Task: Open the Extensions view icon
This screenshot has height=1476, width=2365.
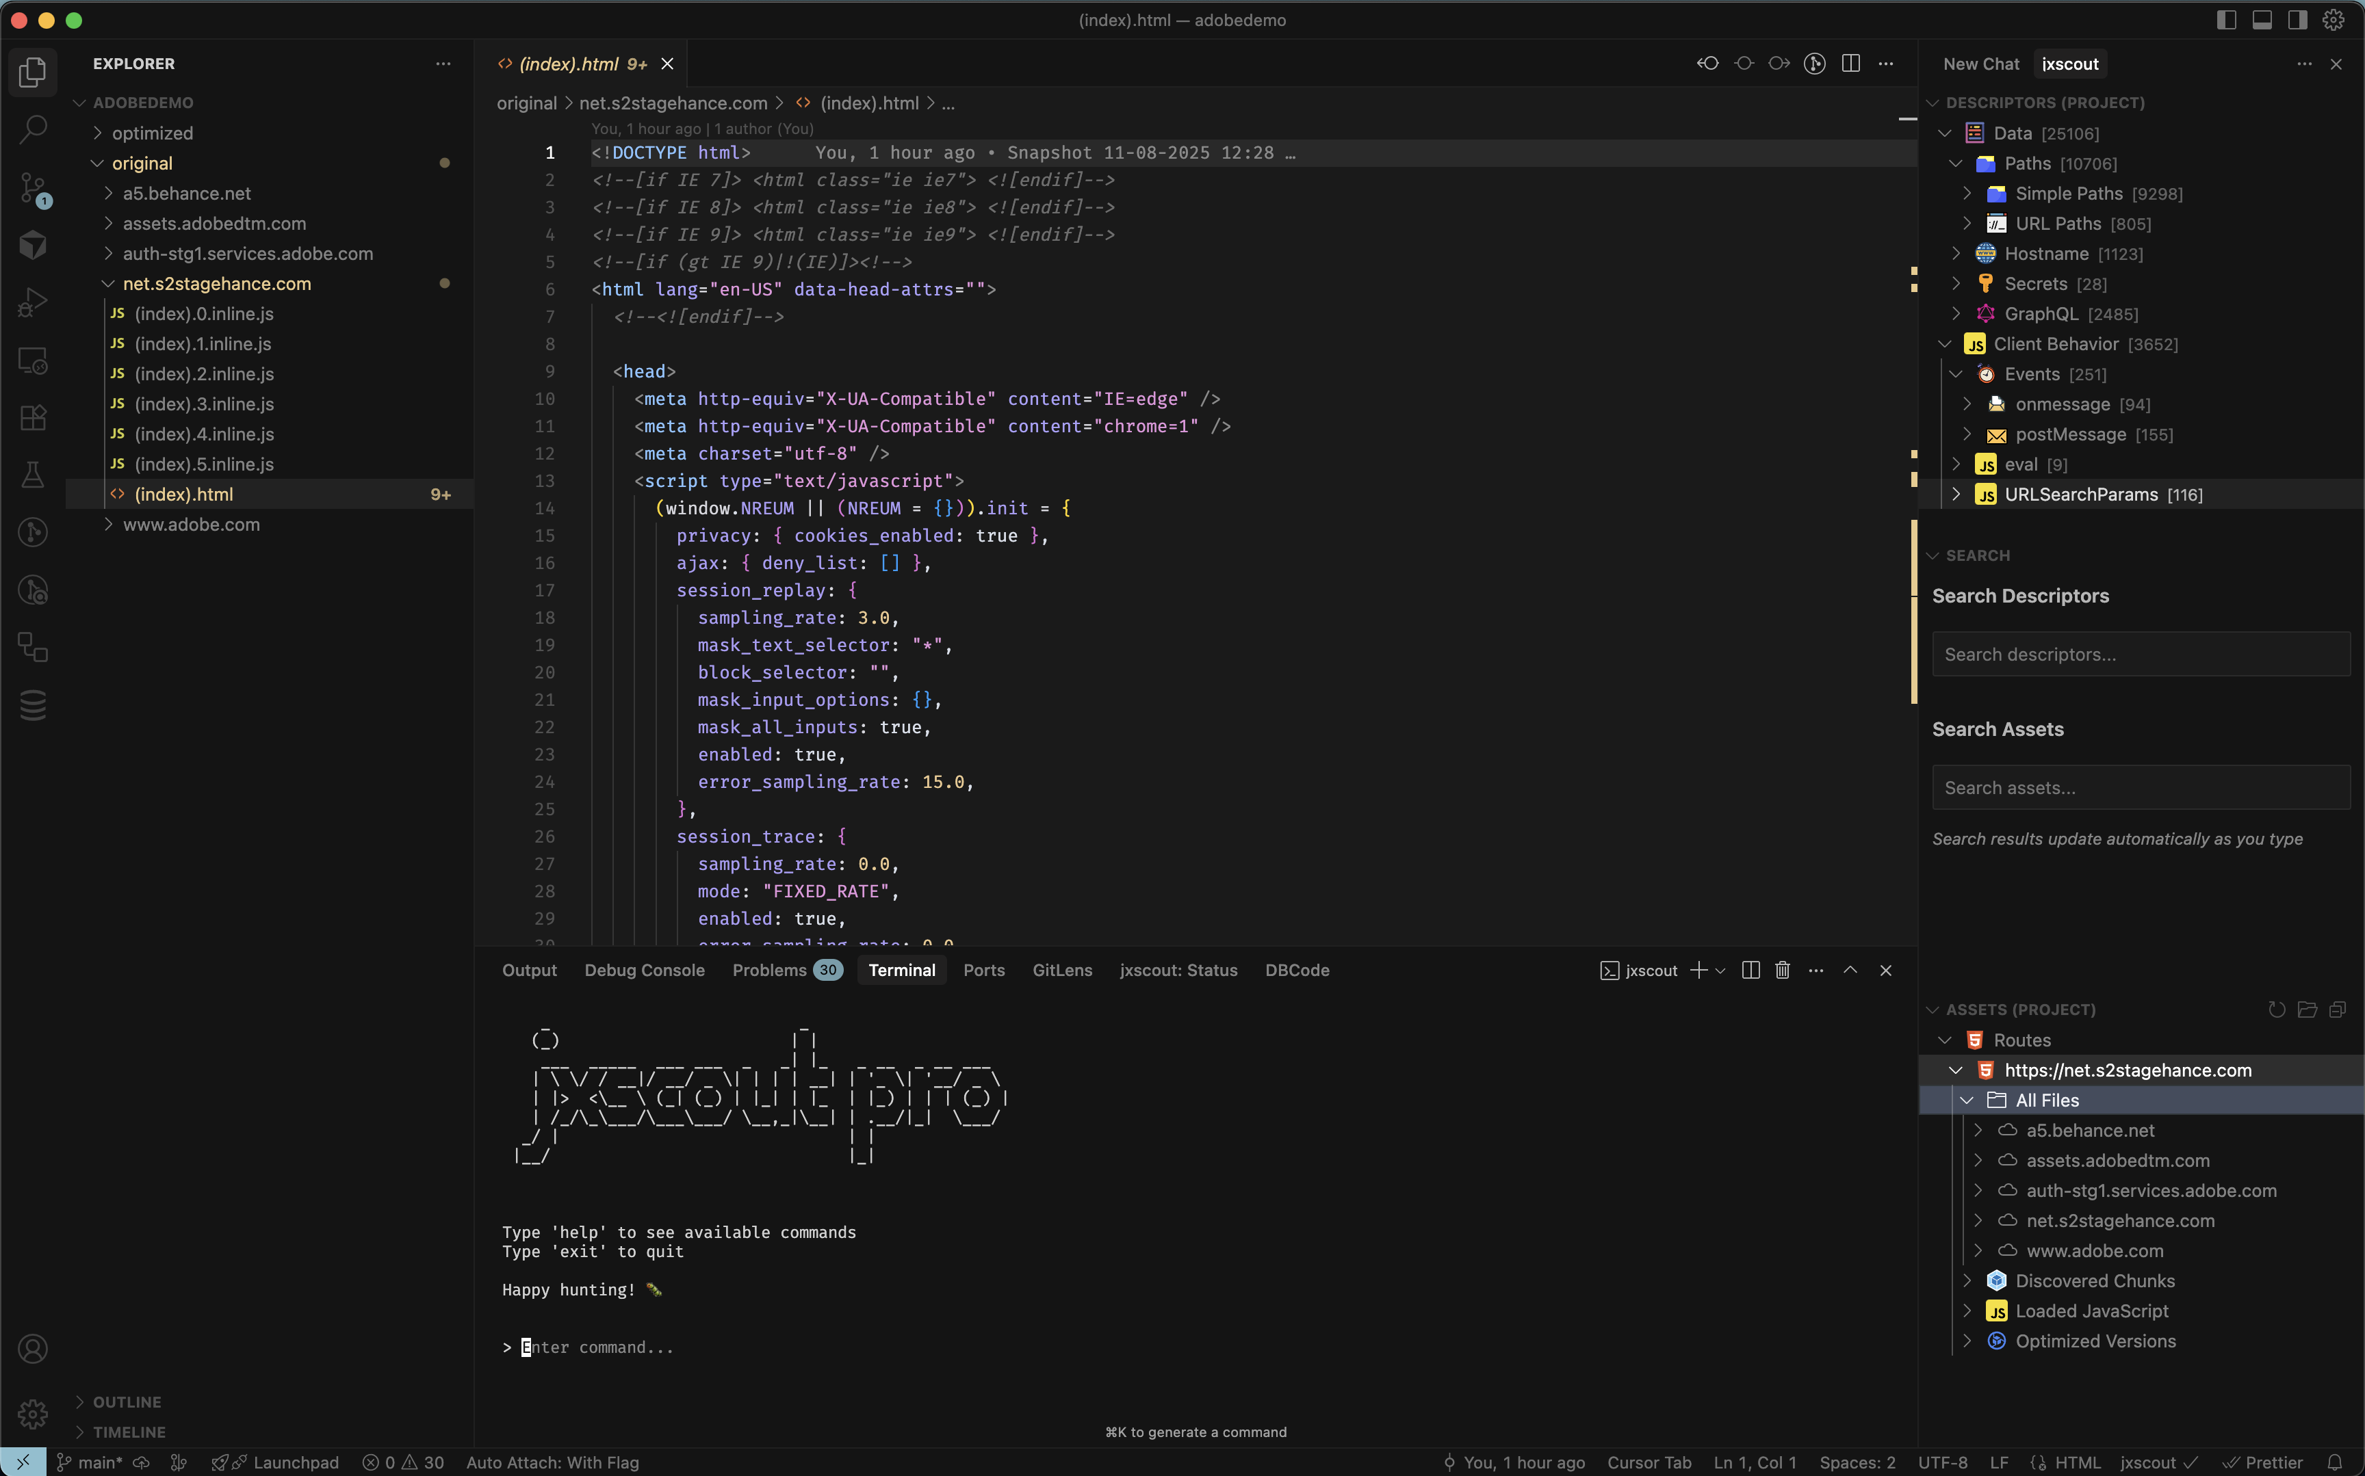Action: click(34, 418)
